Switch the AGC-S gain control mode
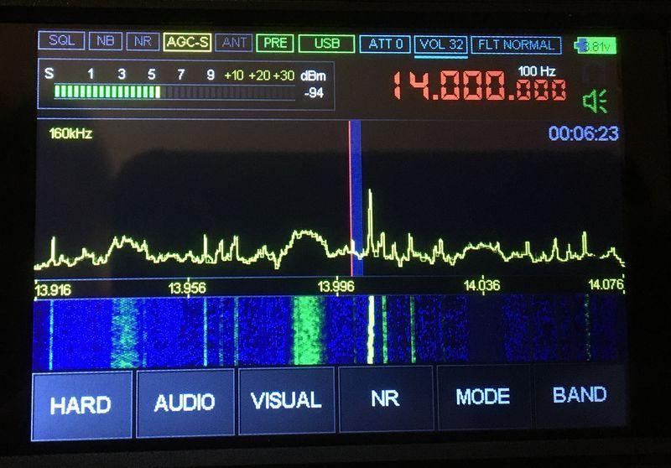The height and width of the screenshot is (468, 671). 187,42
